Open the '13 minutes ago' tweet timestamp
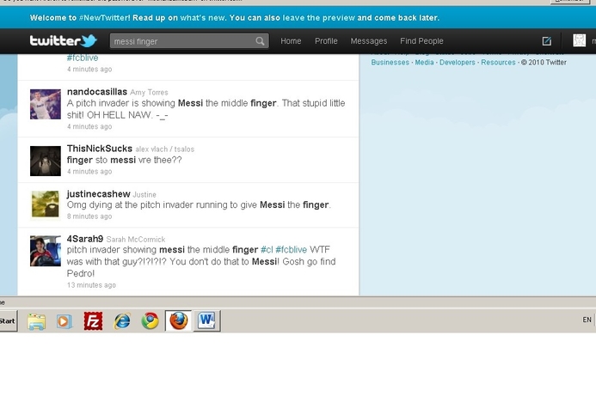 coord(91,285)
